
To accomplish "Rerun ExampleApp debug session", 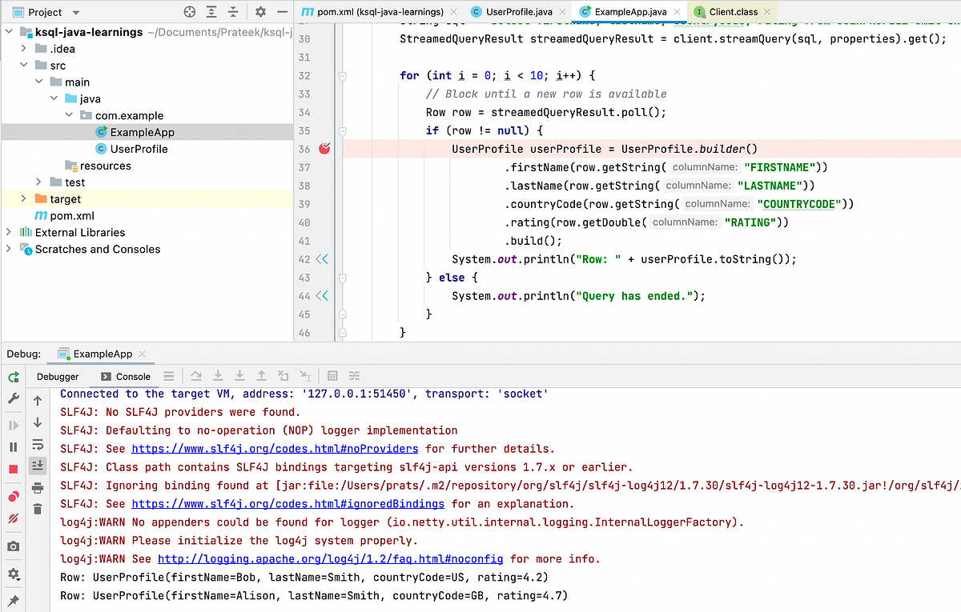I will (14, 377).
